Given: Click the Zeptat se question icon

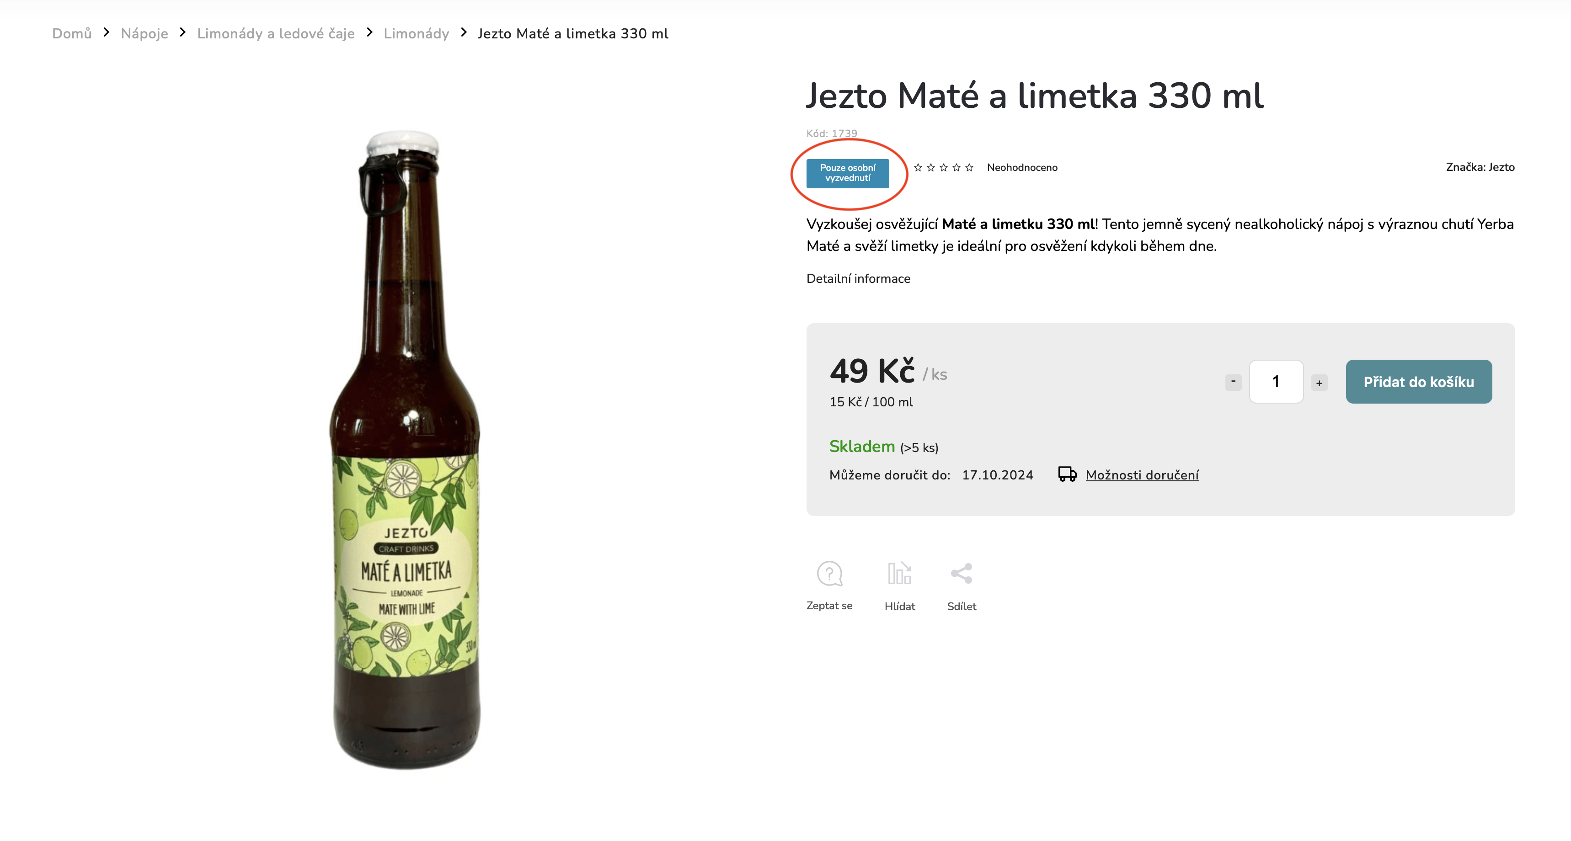Looking at the screenshot, I should [829, 573].
